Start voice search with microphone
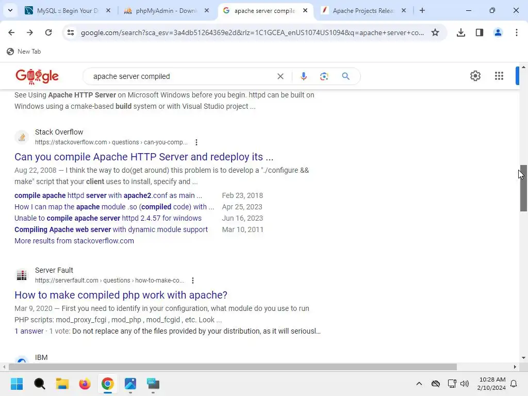528x396 pixels. [x=303, y=76]
